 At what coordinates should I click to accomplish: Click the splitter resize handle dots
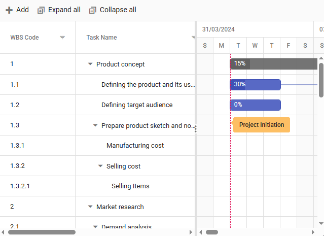tap(196, 129)
